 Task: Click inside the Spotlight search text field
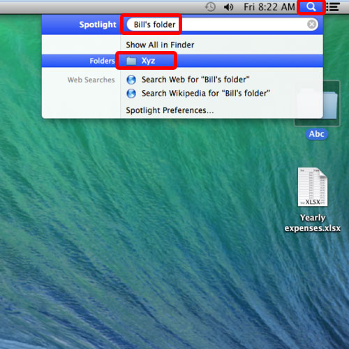(222, 24)
